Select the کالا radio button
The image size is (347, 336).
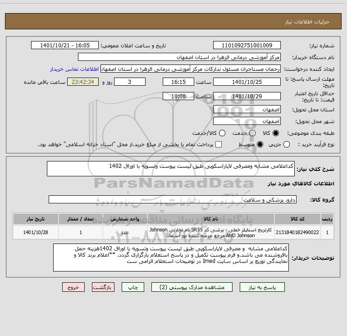276,133
